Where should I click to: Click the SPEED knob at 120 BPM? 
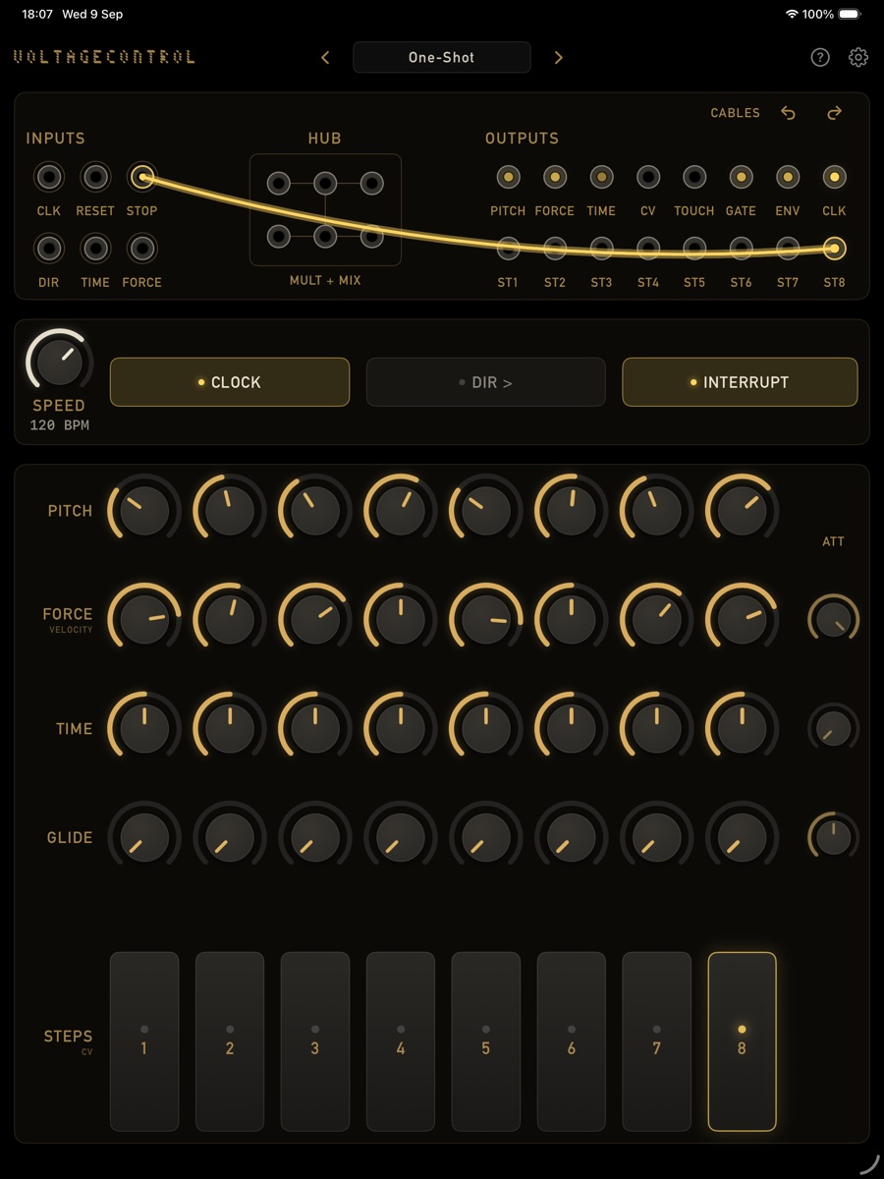59,362
